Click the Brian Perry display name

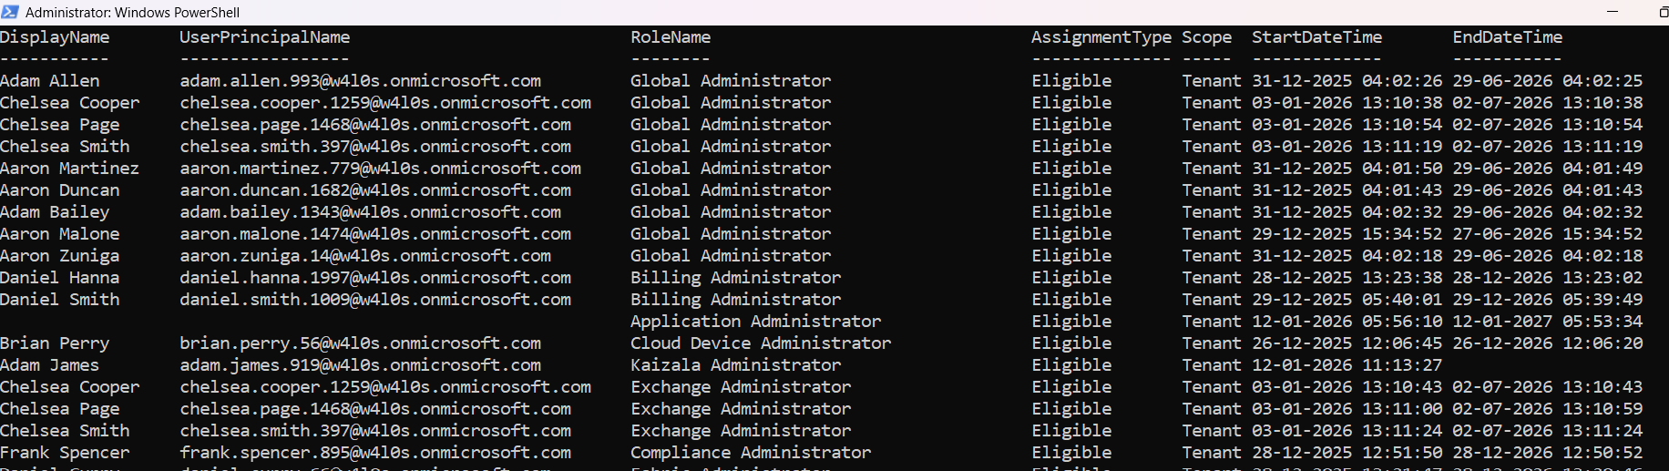click(x=55, y=343)
